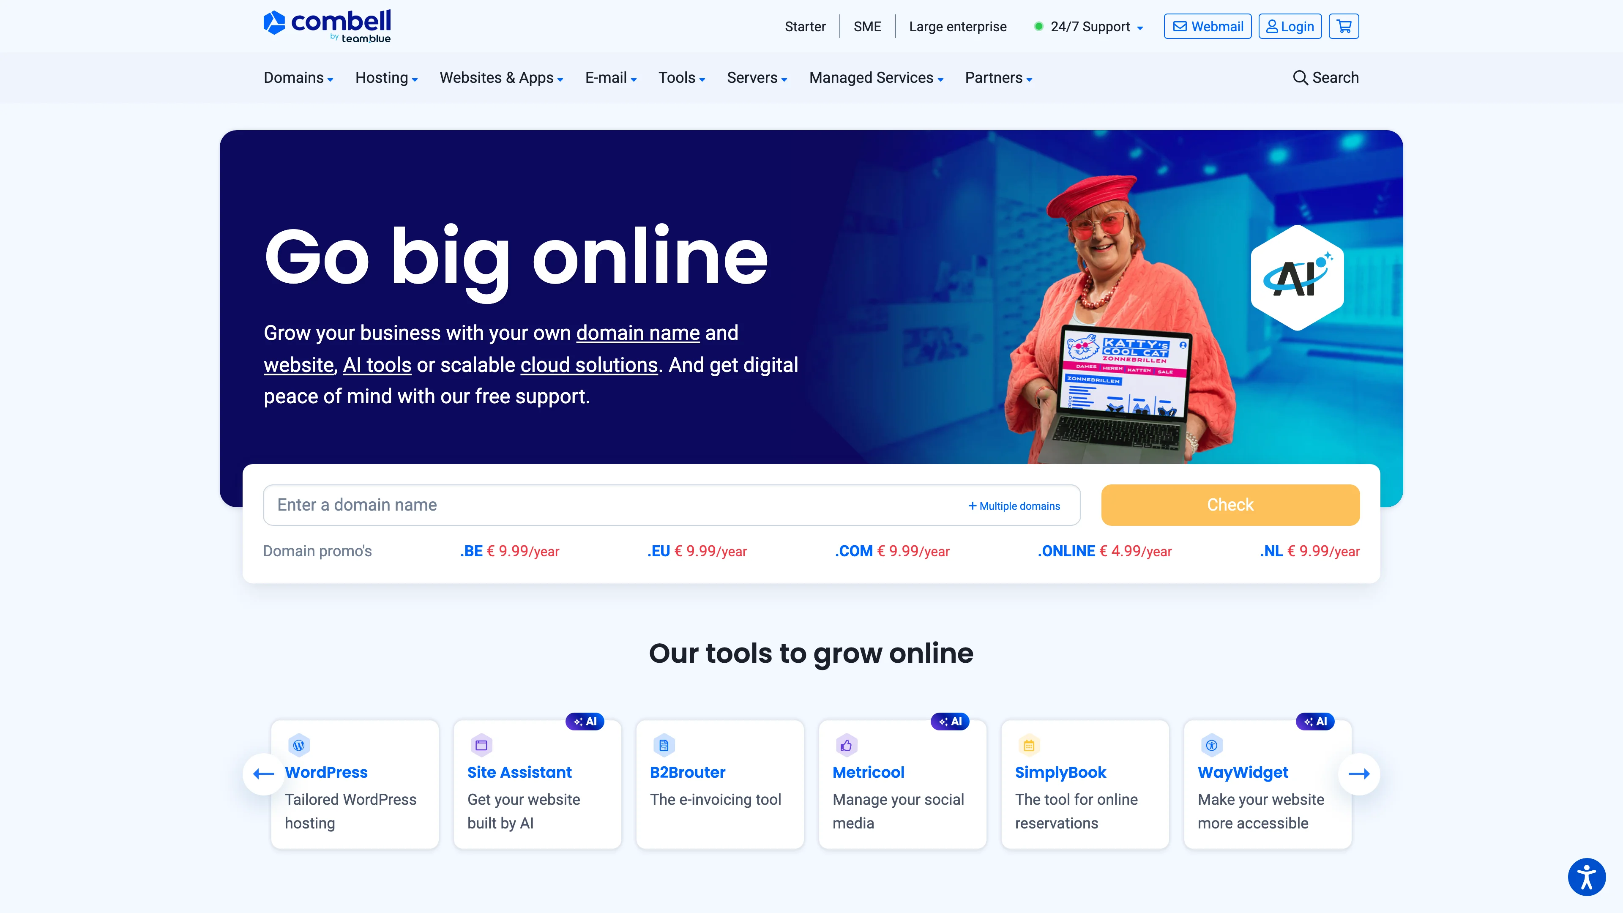Expand the Tools menu
Image resolution: width=1623 pixels, height=913 pixels.
pyautogui.click(x=682, y=77)
